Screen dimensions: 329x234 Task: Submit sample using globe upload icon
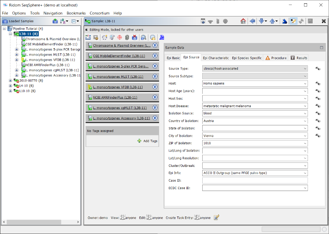[152, 37]
